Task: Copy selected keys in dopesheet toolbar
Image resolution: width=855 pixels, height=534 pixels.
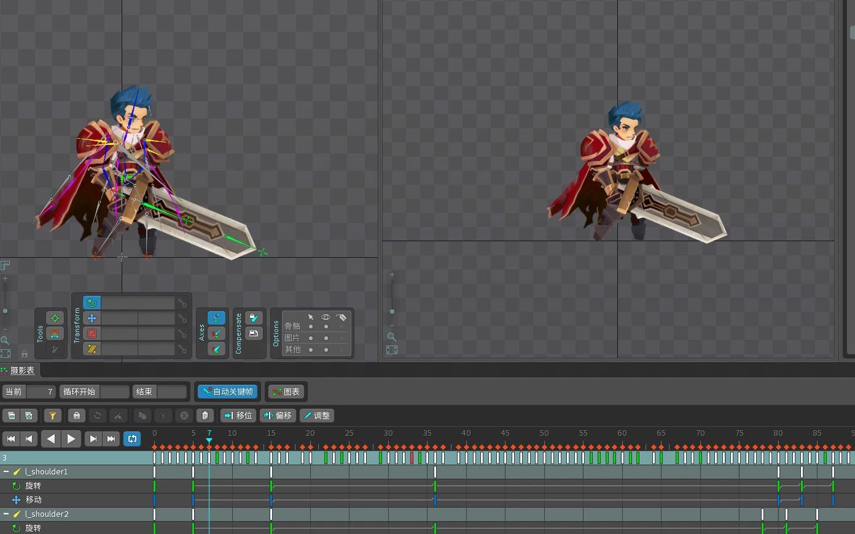Action: 142,416
